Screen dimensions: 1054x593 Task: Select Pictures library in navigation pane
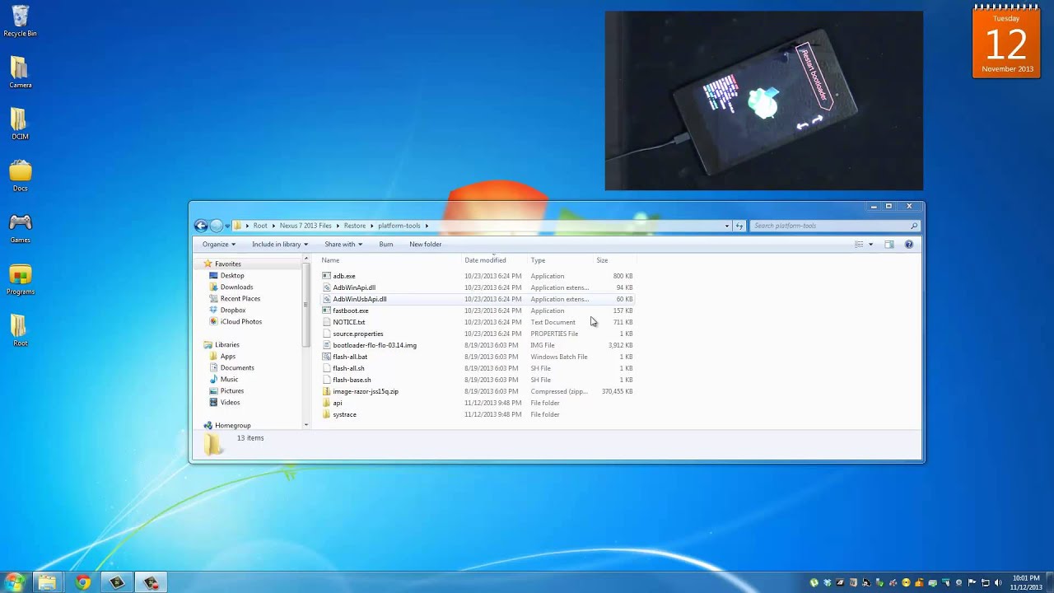pos(231,391)
